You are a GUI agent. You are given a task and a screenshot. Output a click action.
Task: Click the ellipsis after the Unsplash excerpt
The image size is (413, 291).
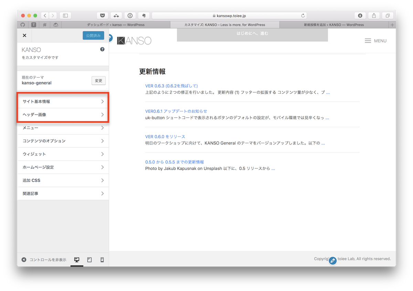[273, 169]
